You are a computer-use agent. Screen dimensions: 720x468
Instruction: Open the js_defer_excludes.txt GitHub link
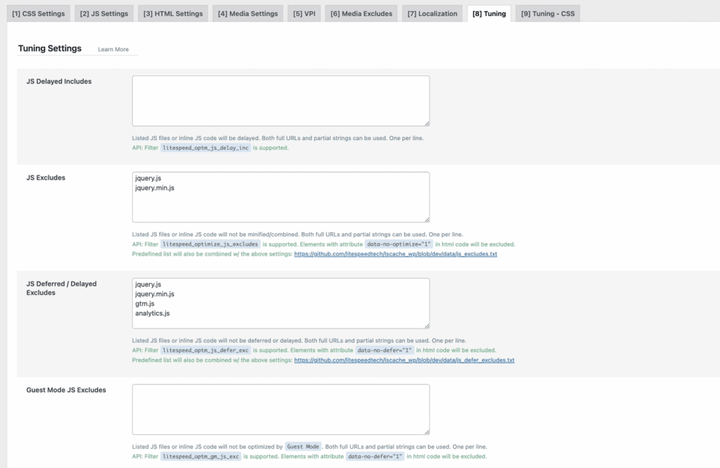point(404,360)
